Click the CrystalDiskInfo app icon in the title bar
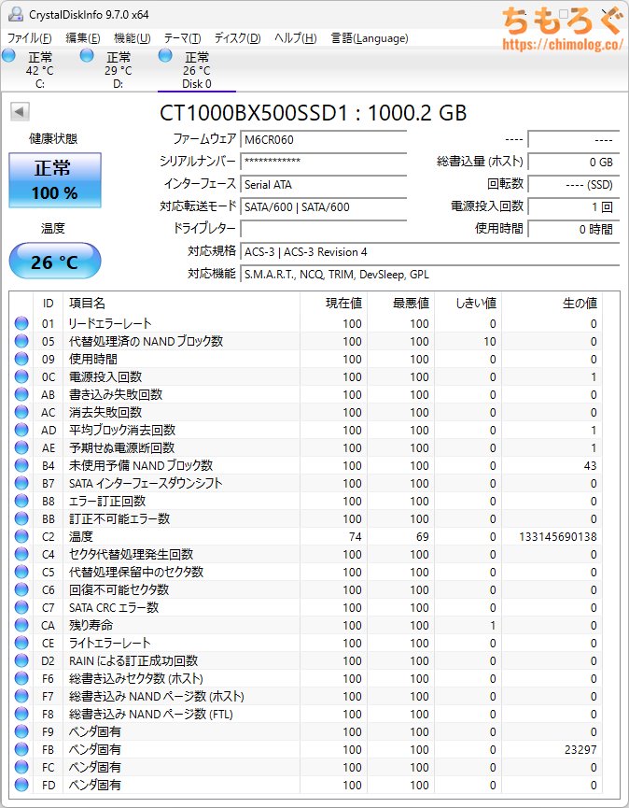The width and height of the screenshot is (629, 808). pos(16,14)
